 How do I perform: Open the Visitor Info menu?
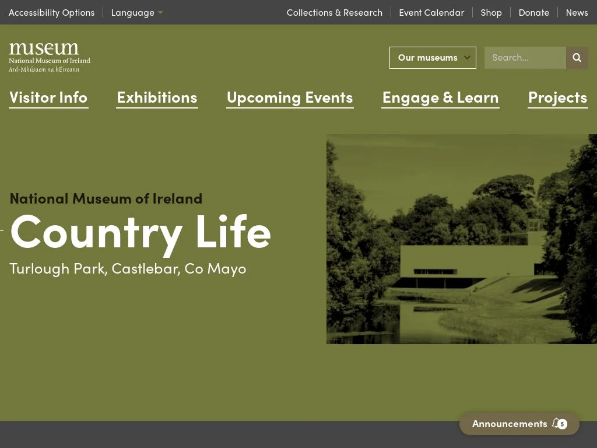point(48,98)
